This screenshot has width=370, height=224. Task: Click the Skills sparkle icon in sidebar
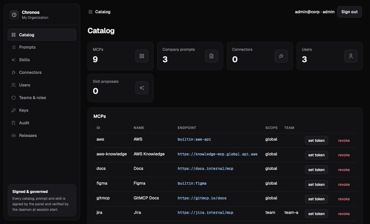coord(14,60)
